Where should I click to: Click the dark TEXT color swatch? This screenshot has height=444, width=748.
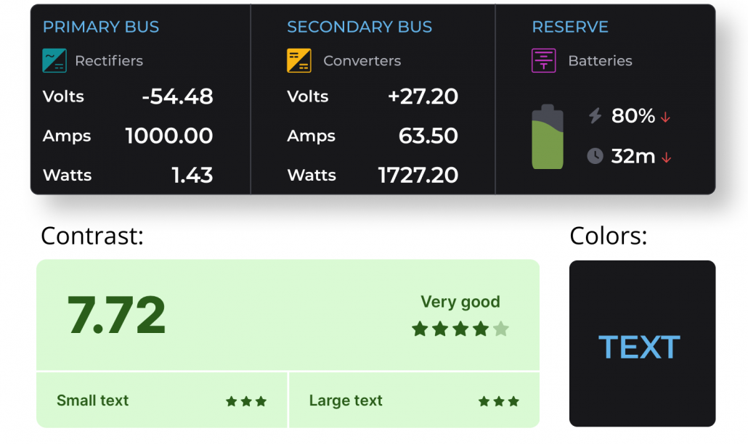pos(642,343)
